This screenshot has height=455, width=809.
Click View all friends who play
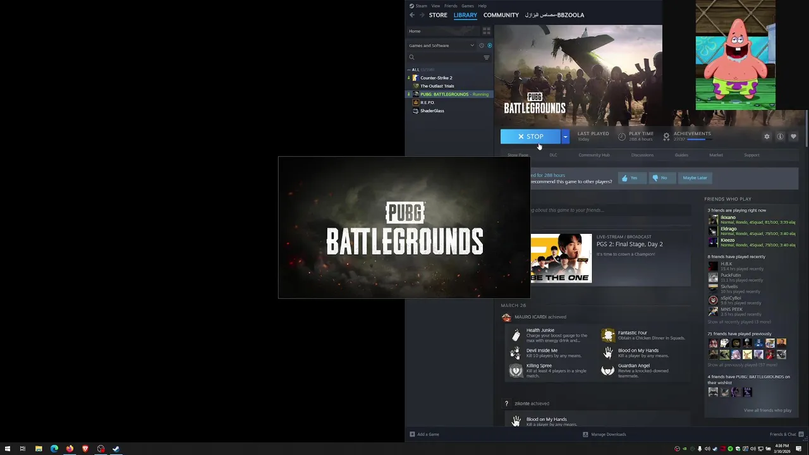pyautogui.click(x=767, y=410)
